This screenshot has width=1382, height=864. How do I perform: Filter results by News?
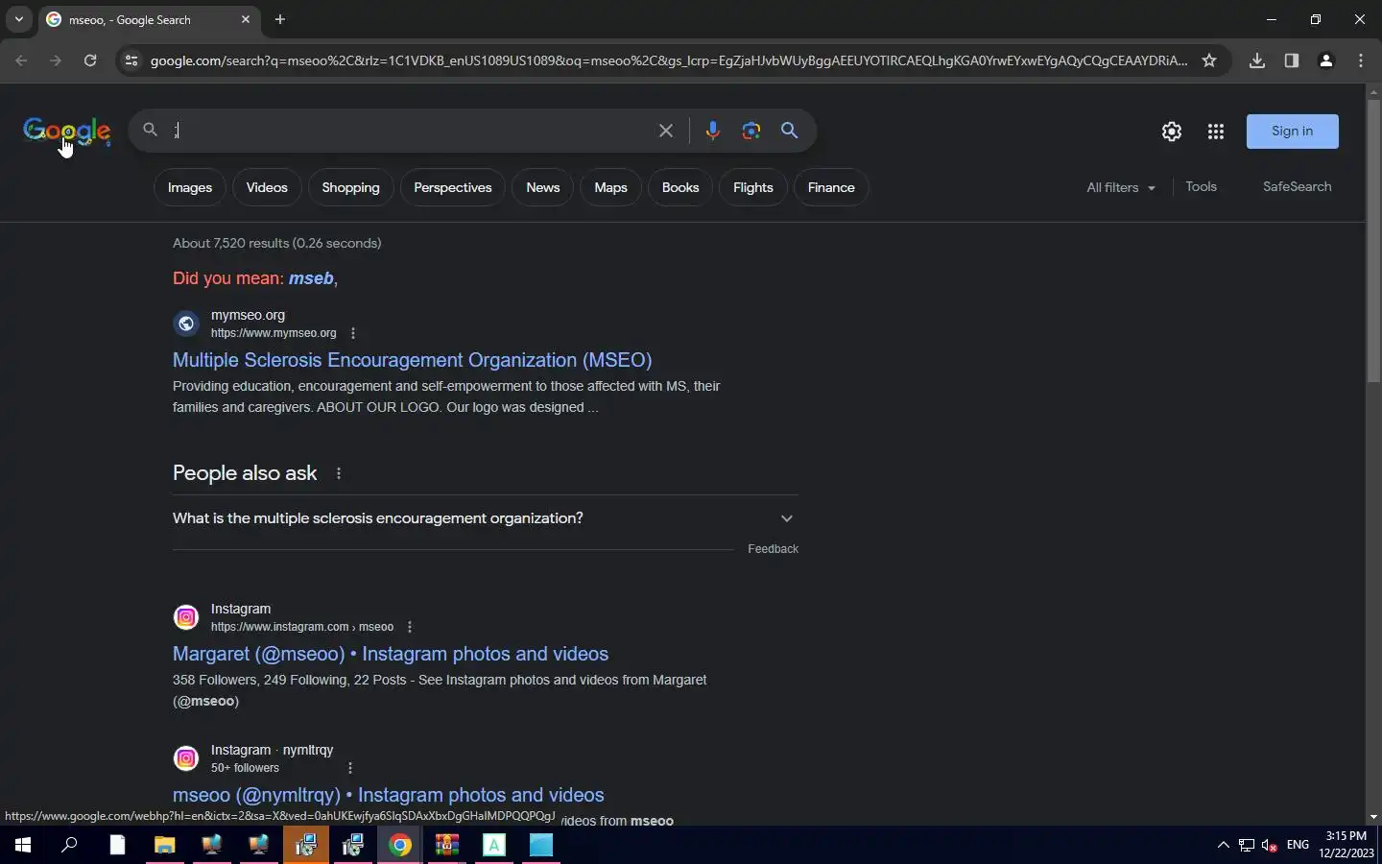pos(542,187)
